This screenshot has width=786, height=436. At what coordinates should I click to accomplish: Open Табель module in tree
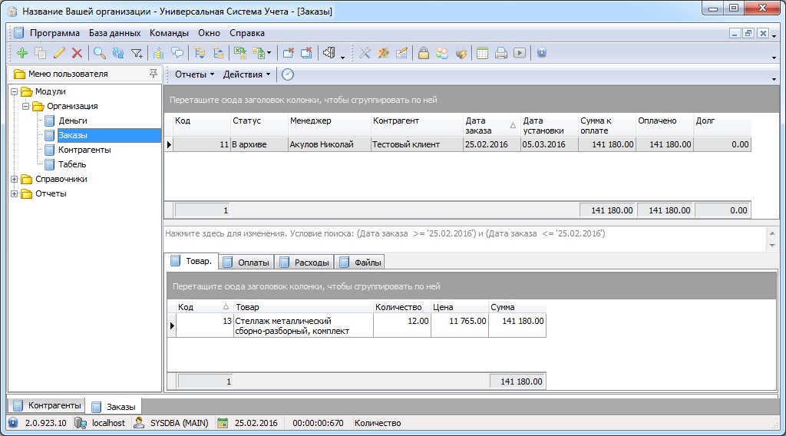72,164
